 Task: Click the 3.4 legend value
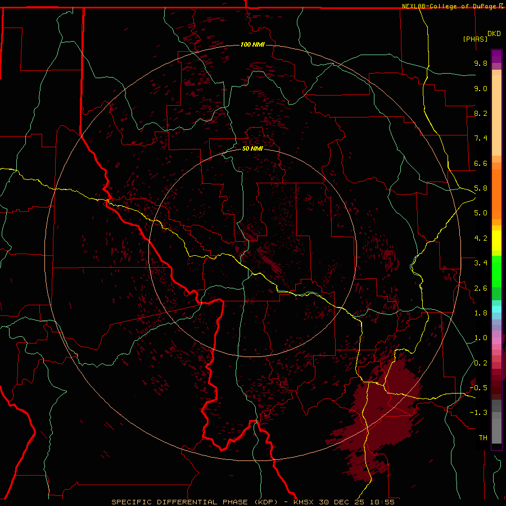pyautogui.click(x=481, y=263)
